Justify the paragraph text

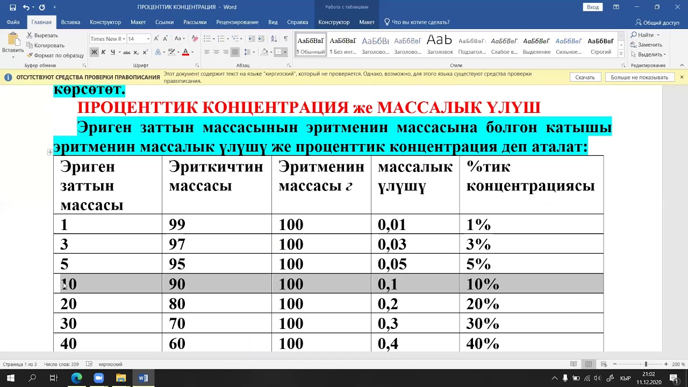[235, 52]
